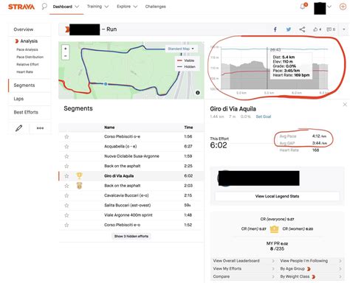350x283 pixels.
Task: Open the more actions ellipsis
Action: point(40,128)
